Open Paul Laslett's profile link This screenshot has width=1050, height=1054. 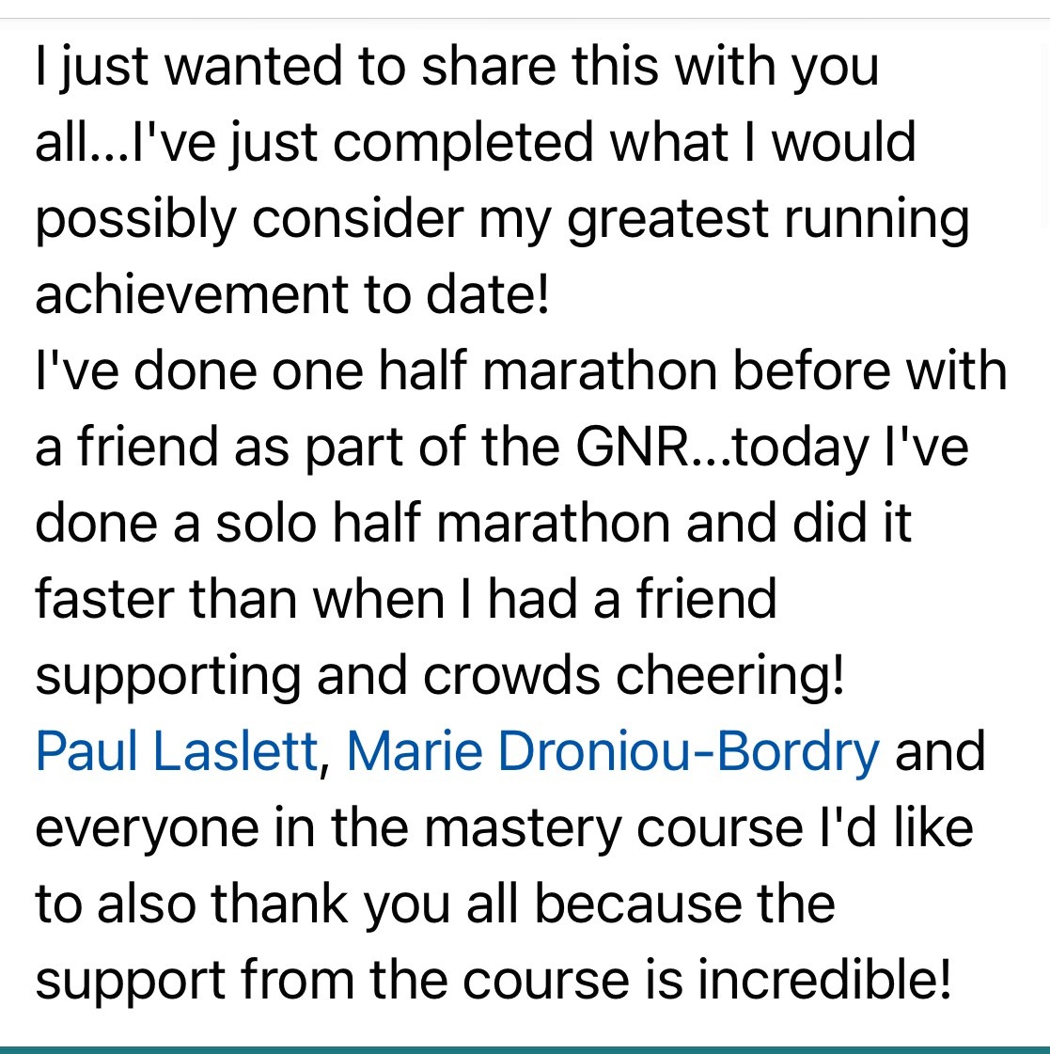tap(177, 751)
